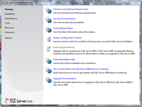Click 'View the document about how to upgrade' text
The width and height of the screenshot is (142, 107).
[x=93, y=83]
